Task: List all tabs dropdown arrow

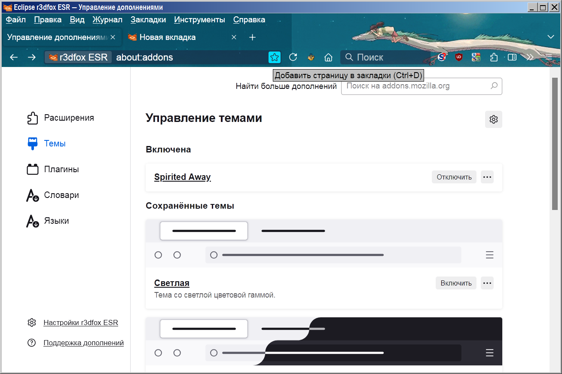Action: 551,37
